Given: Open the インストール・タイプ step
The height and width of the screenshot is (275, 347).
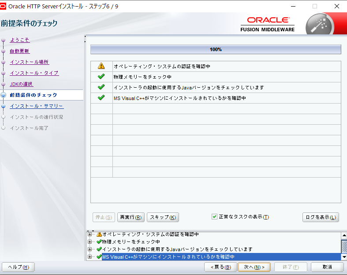Looking at the screenshot, I should tap(34, 73).
